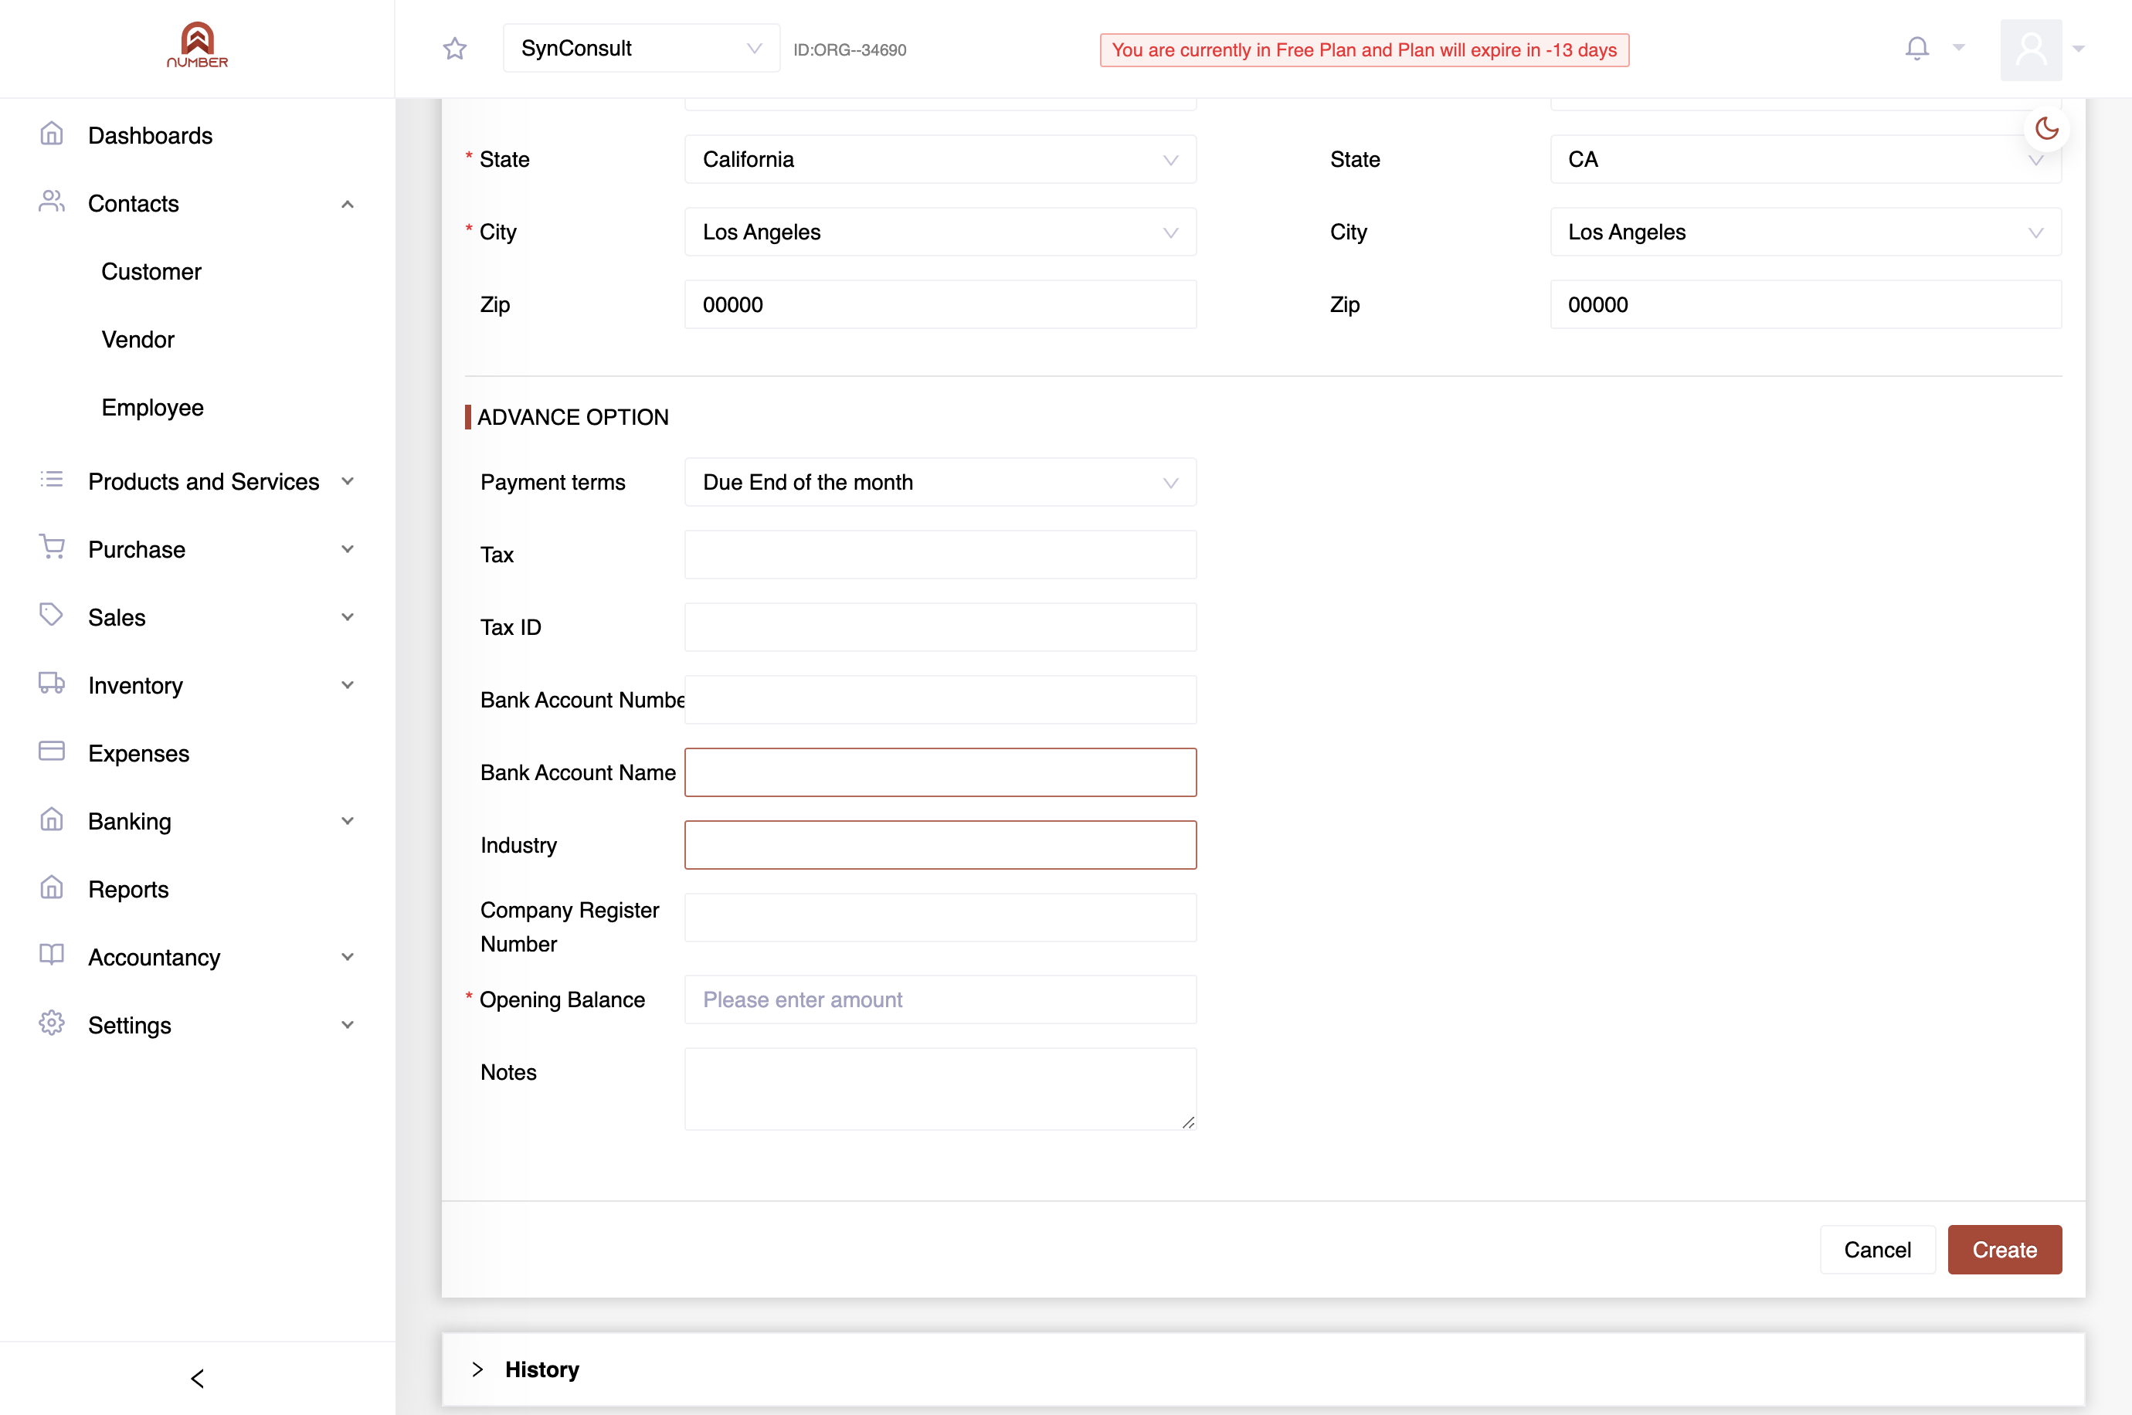Open the user profile avatar
This screenshot has height=1415, width=2132.
[x=2031, y=49]
